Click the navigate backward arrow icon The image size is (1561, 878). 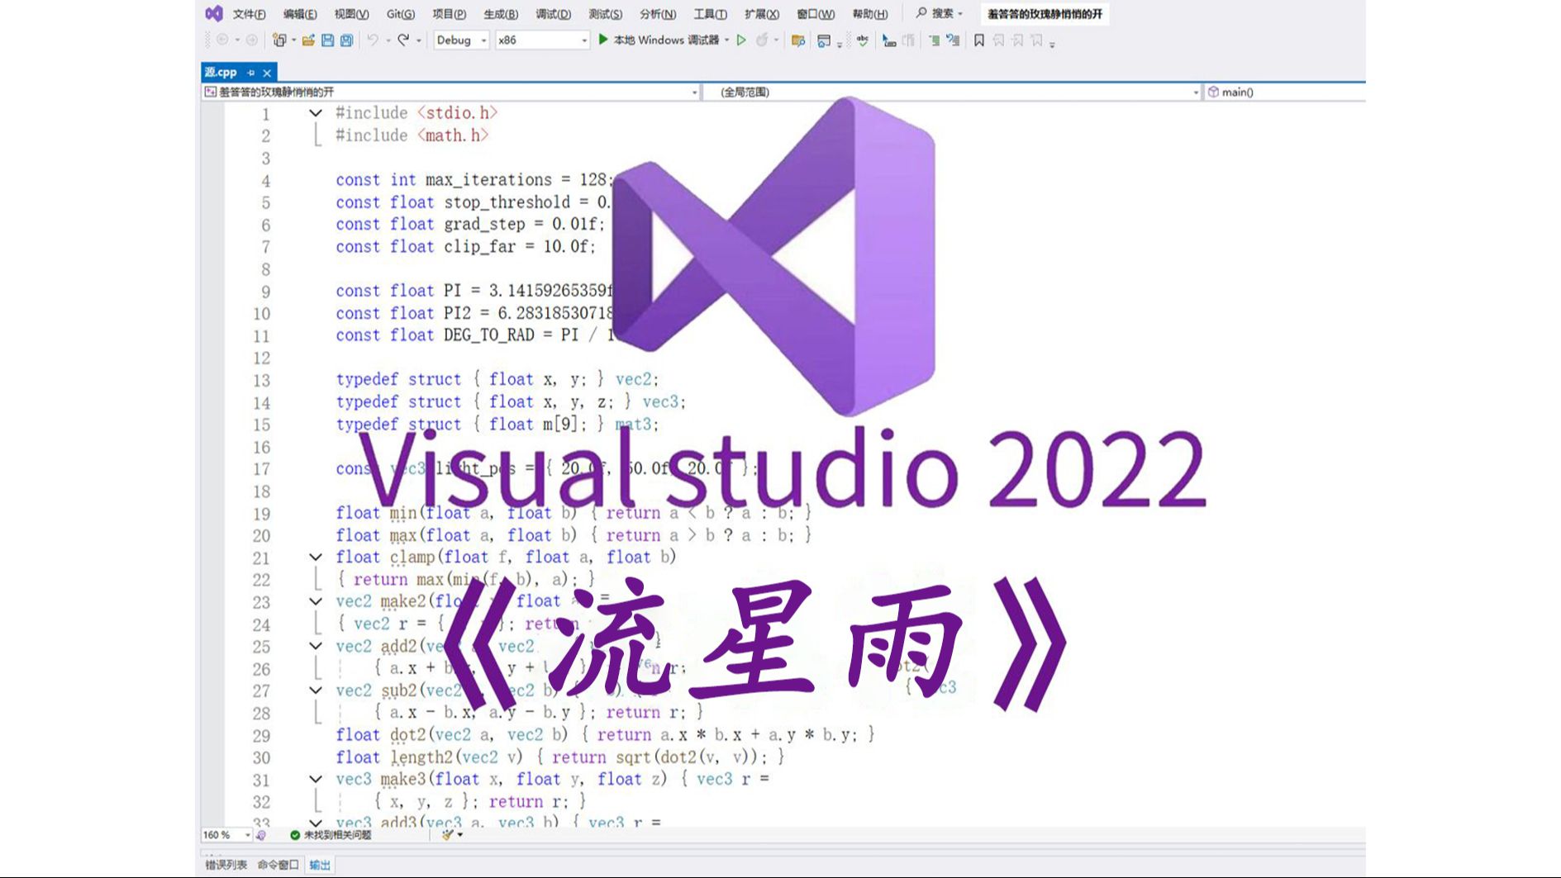[222, 40]
